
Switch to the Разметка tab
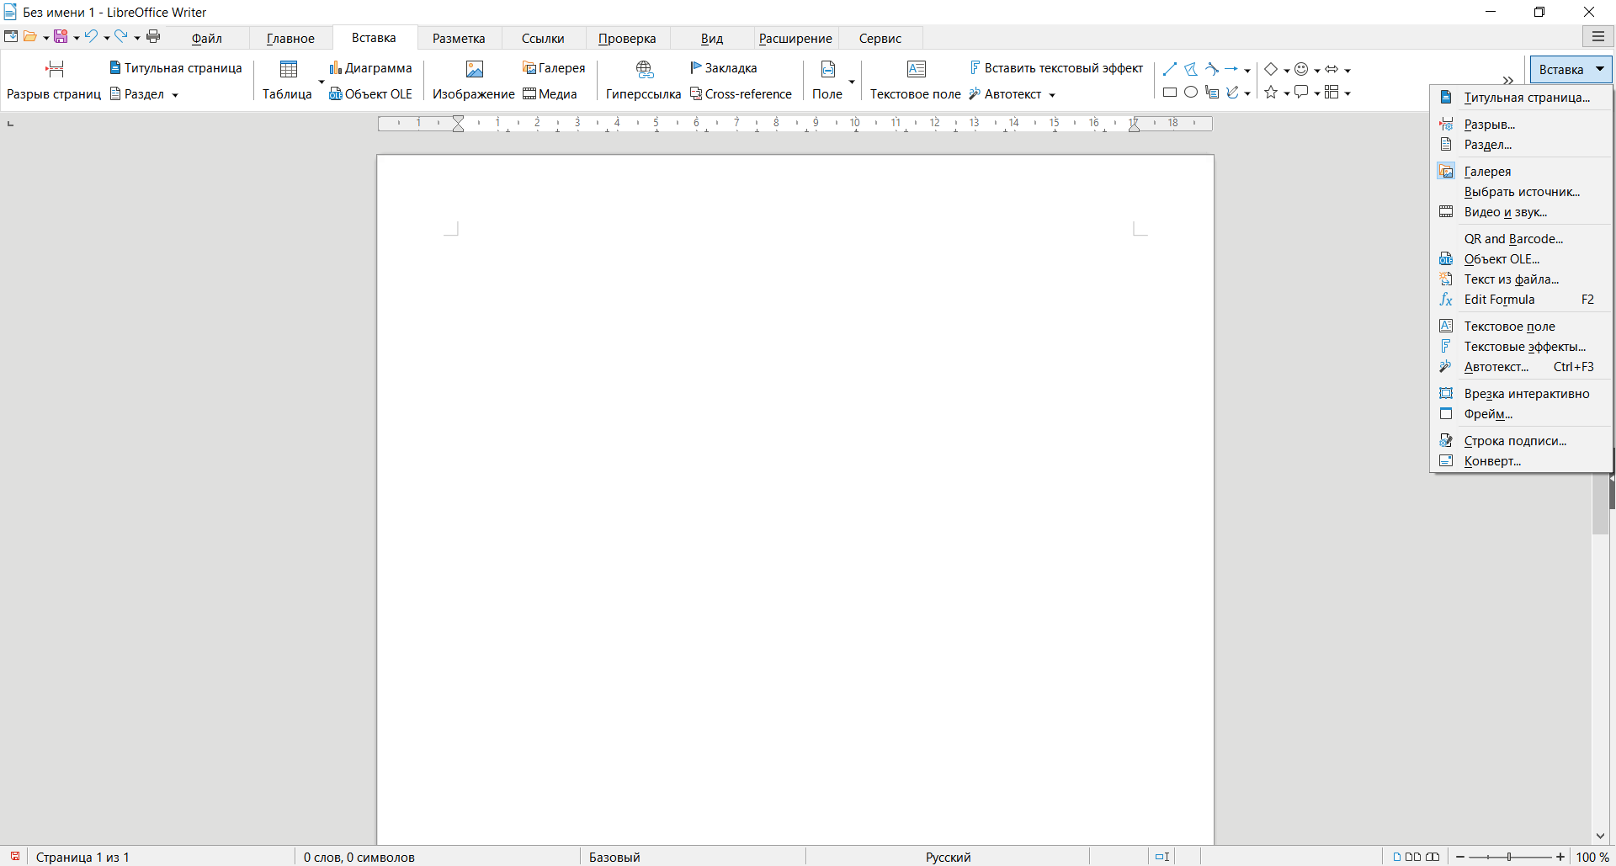coord(459,38)
